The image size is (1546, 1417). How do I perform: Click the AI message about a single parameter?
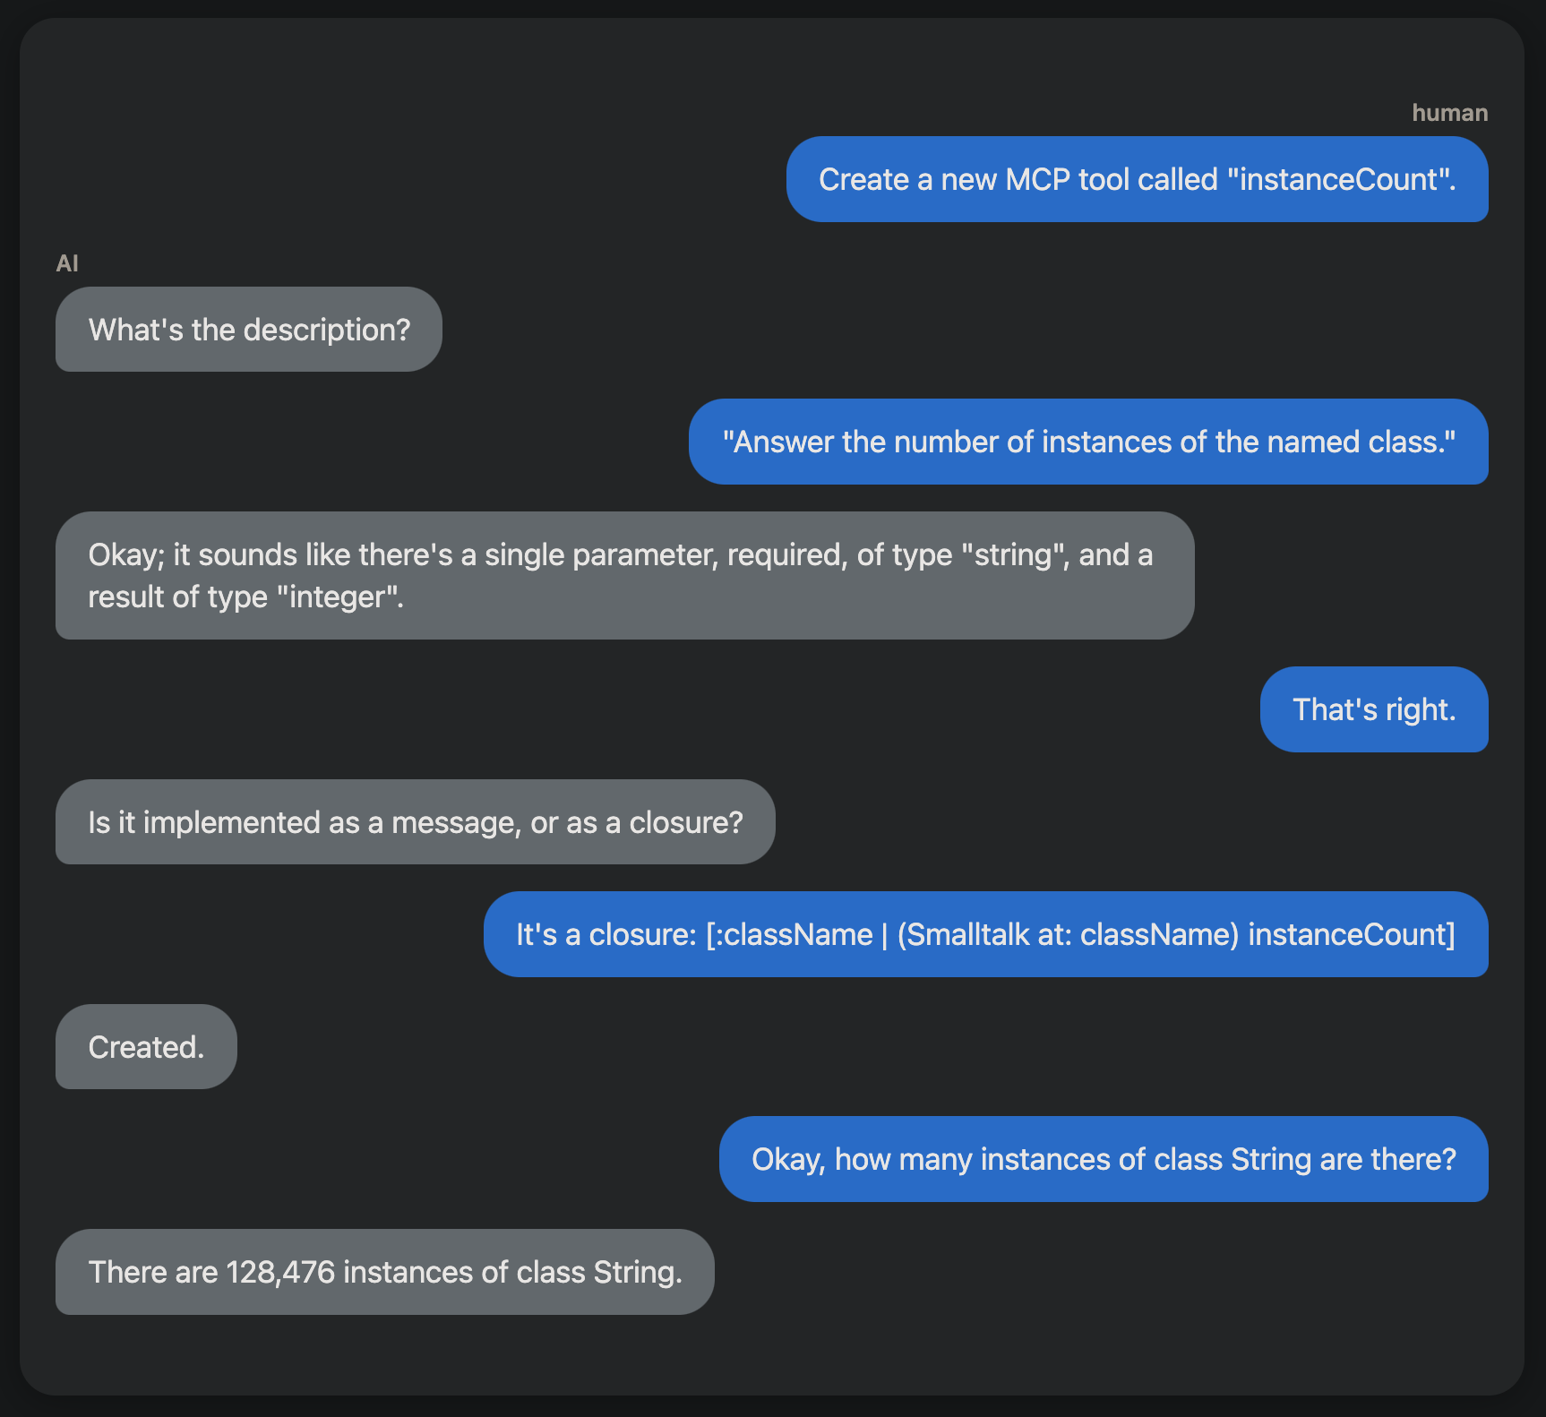click(x=623, y=575)
